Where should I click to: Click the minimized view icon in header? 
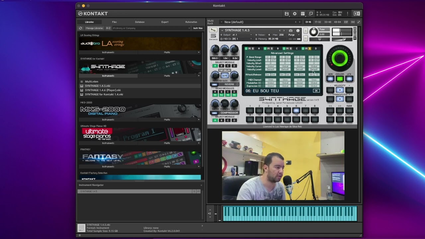click(x=311, y=14)
